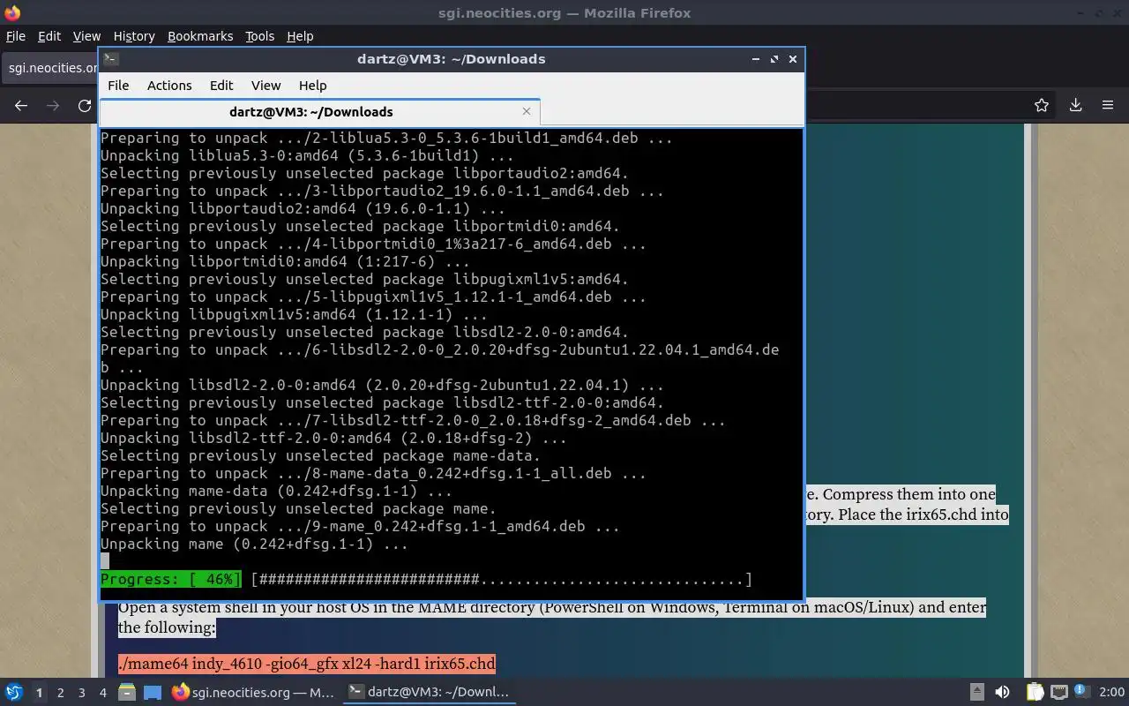This screenshot has width=1129, height=706.
Task: Open the clipboard manager tray icon
Action: pyautogui.click(x=1035, y=693)
